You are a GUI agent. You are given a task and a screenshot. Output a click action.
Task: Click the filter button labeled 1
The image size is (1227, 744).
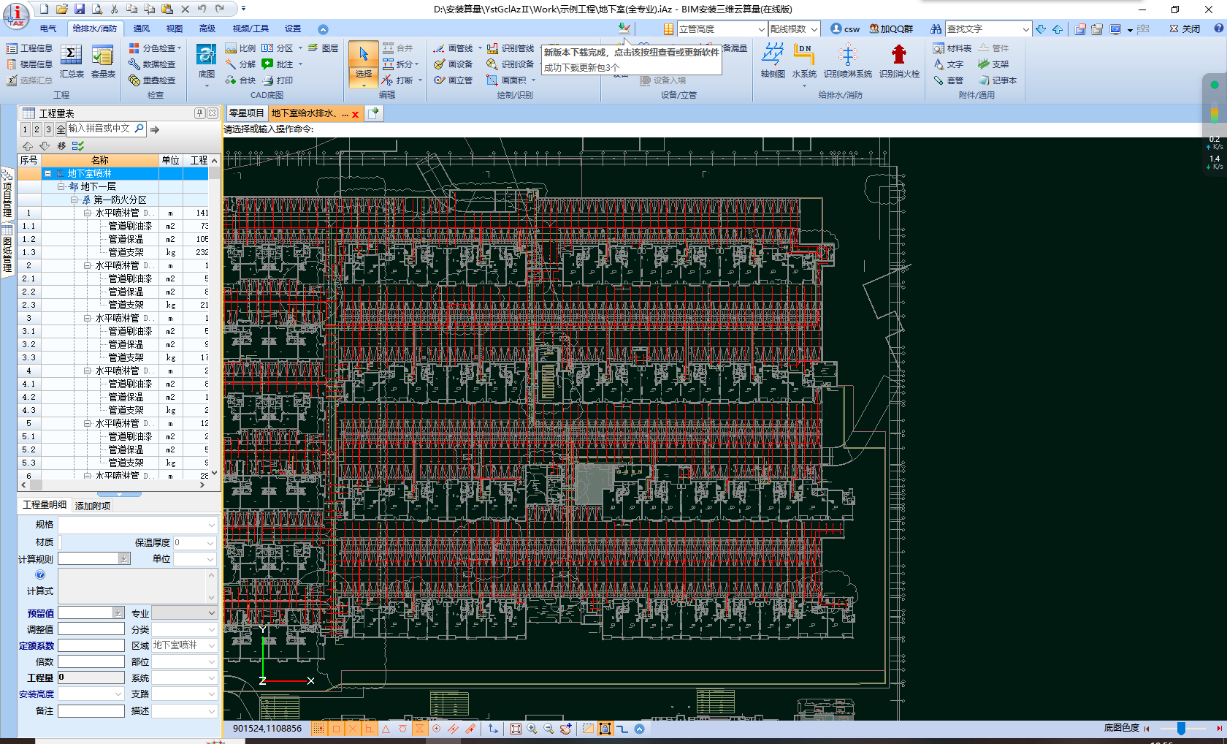(x=25, y=129)
